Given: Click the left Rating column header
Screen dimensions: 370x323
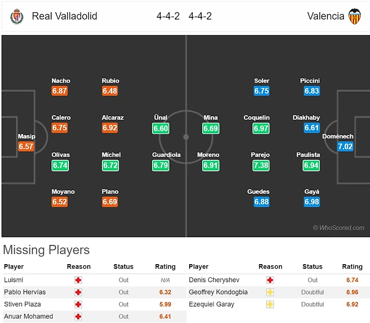Looking at the screenshot, I should click(165, 267).
